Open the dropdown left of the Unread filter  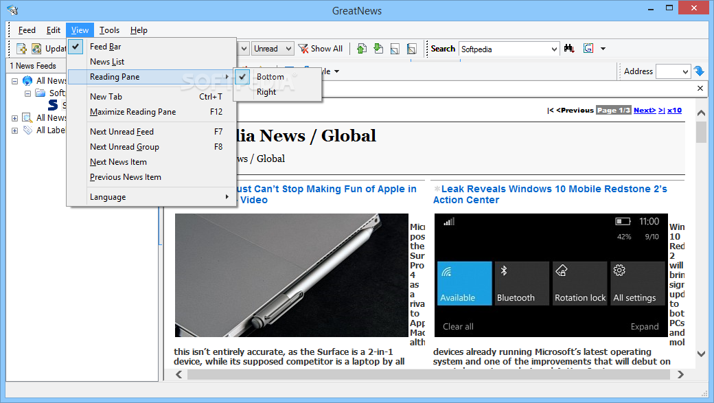pyautogui.click(x=244, y=48)
